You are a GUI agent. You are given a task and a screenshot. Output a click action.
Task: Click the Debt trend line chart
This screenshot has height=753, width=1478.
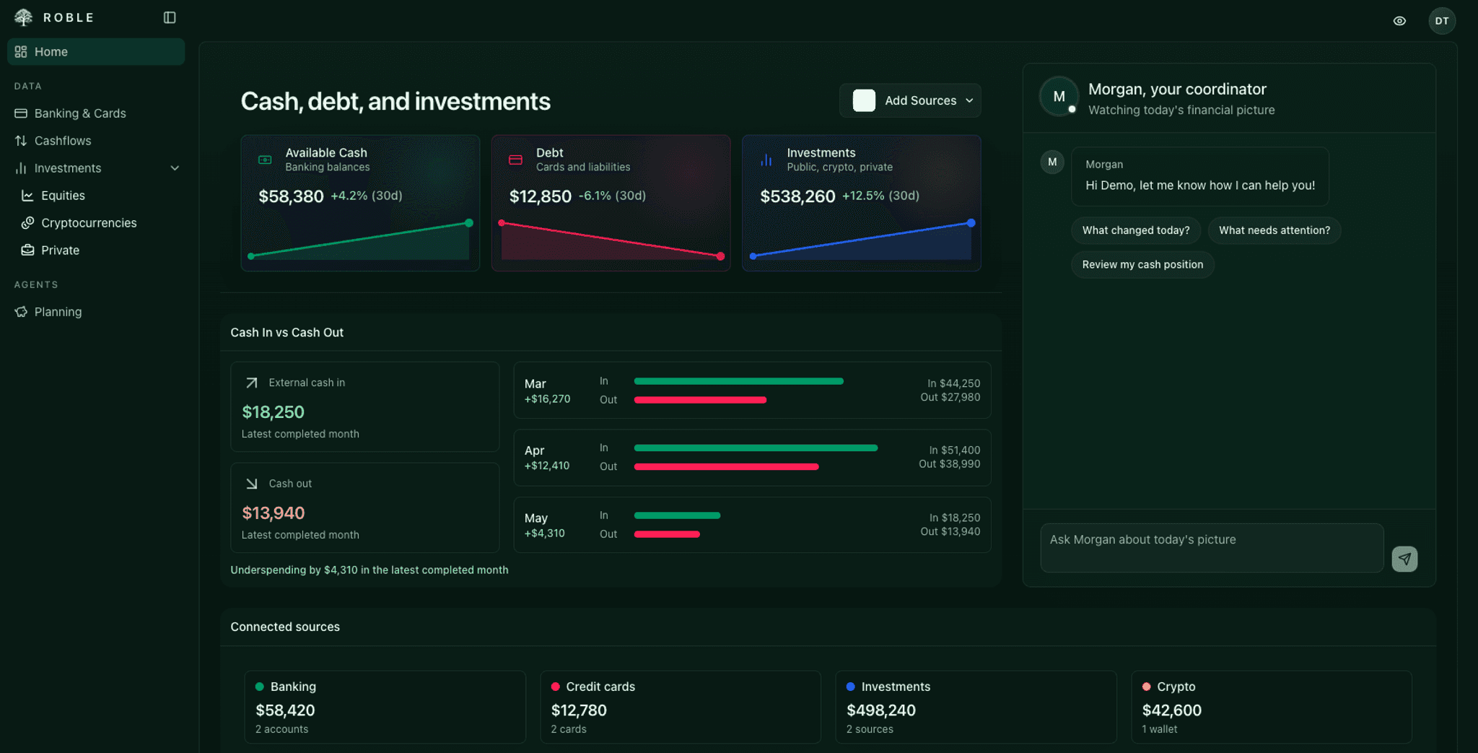coord(611,240)
